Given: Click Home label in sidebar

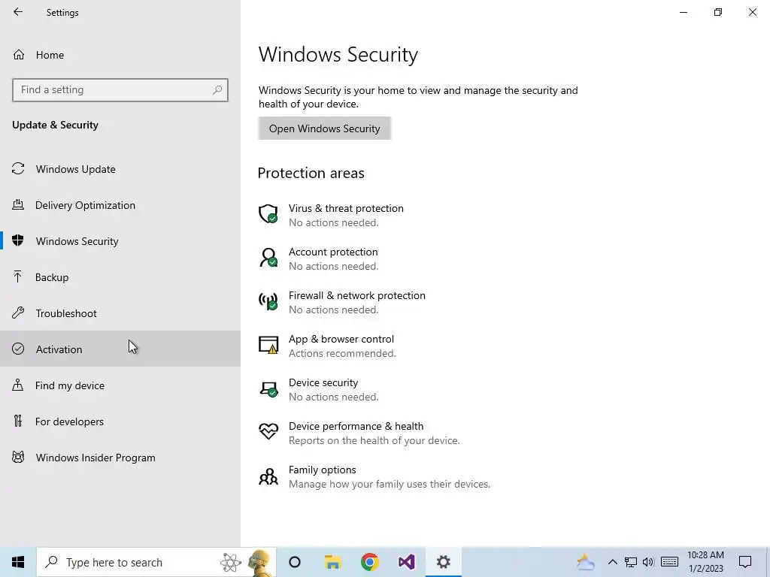Looking at the screenshot, I should pos(50,55).
